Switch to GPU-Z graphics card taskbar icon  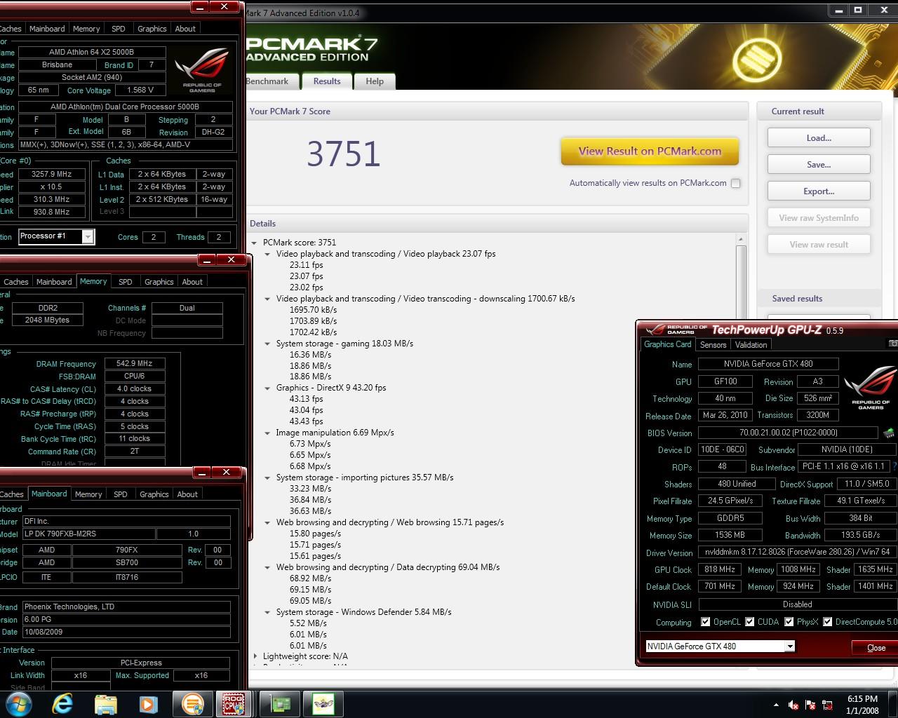[x=280, y=703]
